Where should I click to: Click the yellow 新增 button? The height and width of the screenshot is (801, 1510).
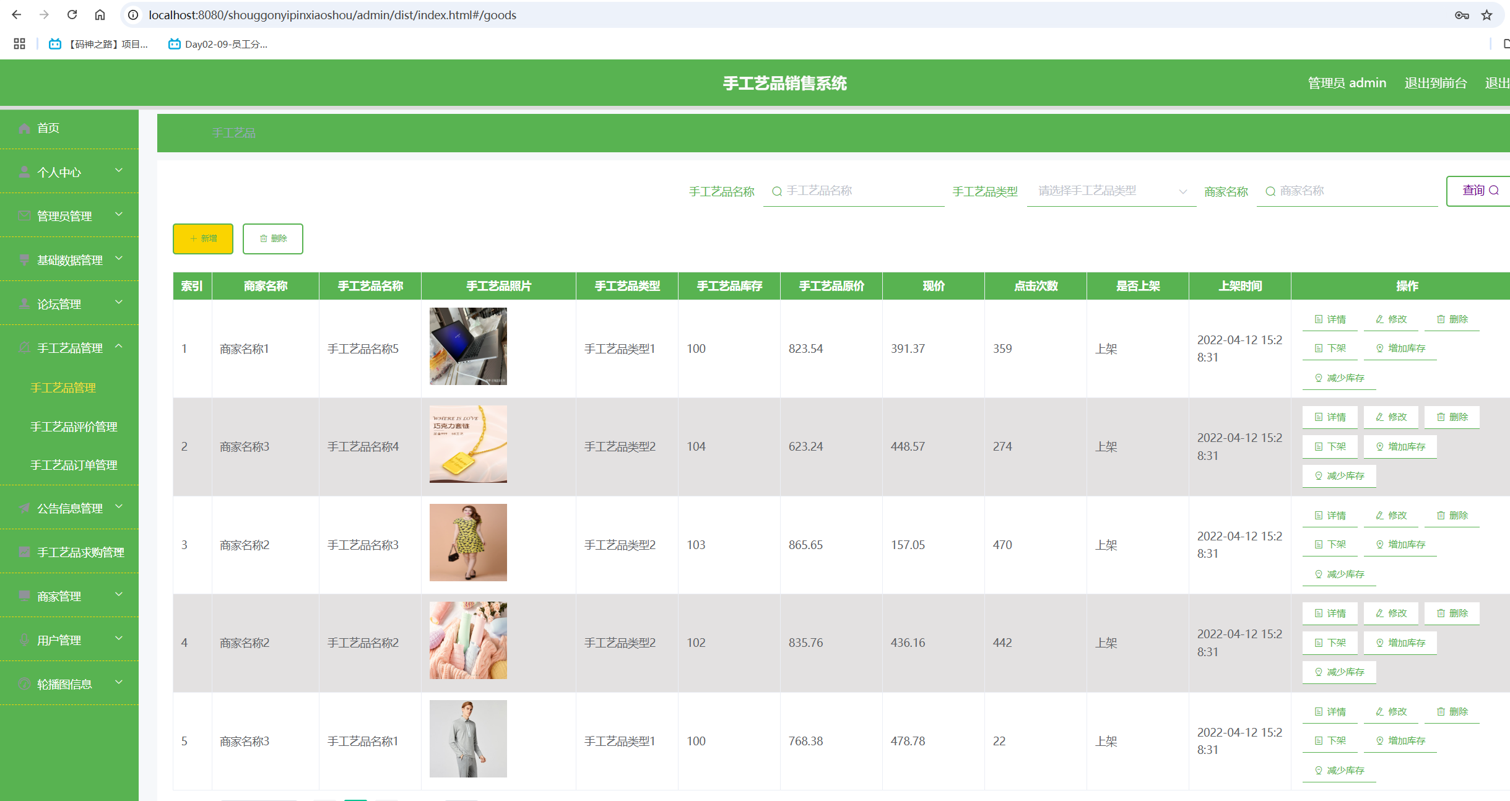[203, 238]
